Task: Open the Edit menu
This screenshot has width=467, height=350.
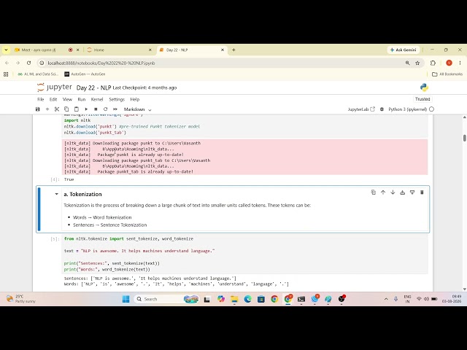Action: pyautogui.click(x=53, y=99)
